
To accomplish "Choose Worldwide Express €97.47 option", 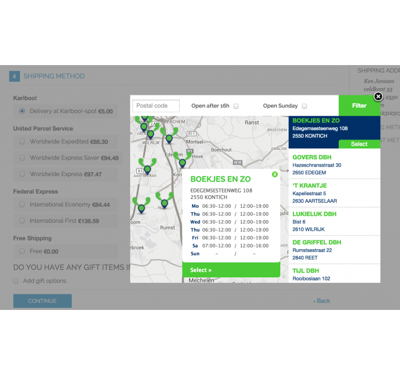I will [x=22, y=174].
